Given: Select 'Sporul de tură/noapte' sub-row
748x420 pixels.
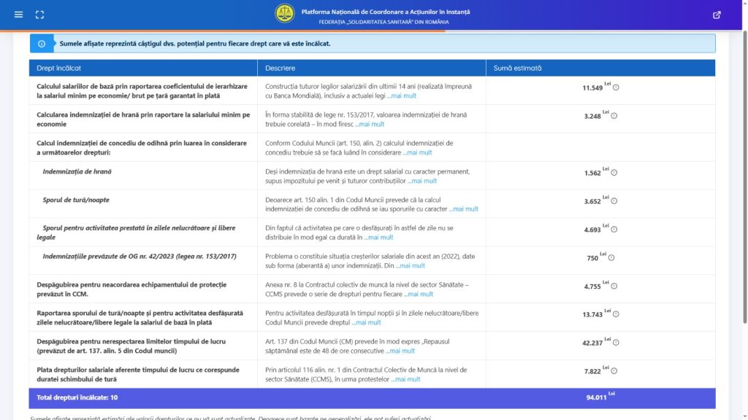Looking at the screenshot, I should point(76,200).
